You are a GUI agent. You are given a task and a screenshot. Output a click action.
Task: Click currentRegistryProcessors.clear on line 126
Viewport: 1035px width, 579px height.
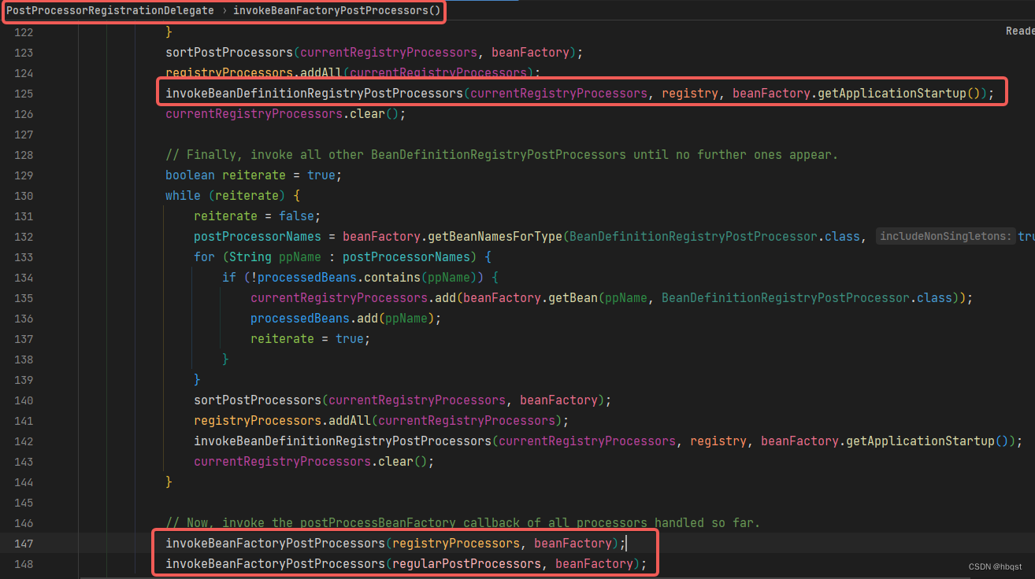click(x=275, y=114)
